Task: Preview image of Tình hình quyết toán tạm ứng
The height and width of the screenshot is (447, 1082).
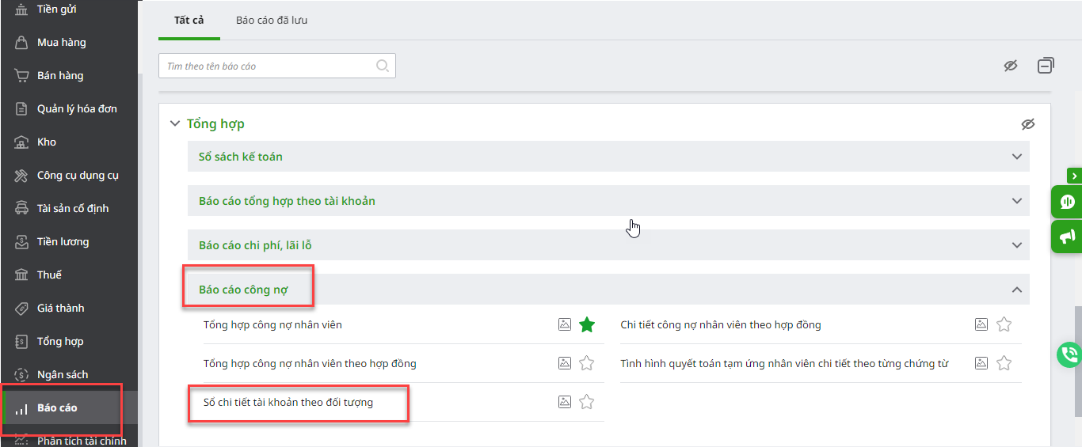Action: [981, 363]
